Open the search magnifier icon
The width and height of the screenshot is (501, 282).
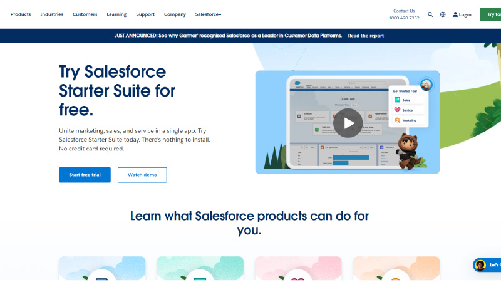coord(430,14)
